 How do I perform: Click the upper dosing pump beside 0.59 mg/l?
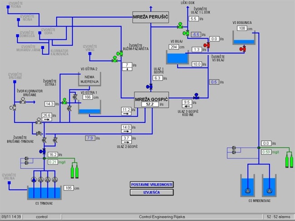(x=234, y=148)
